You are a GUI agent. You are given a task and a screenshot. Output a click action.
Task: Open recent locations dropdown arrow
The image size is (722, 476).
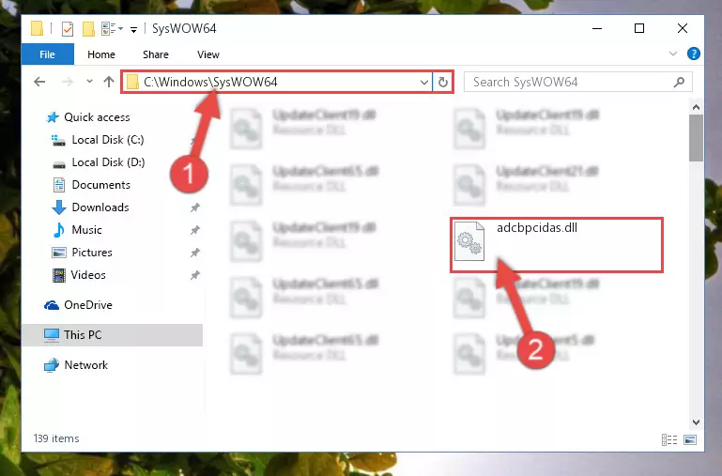(89, 82)
